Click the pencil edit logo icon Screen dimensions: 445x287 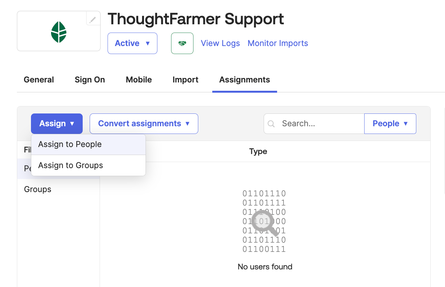[93, 19]
